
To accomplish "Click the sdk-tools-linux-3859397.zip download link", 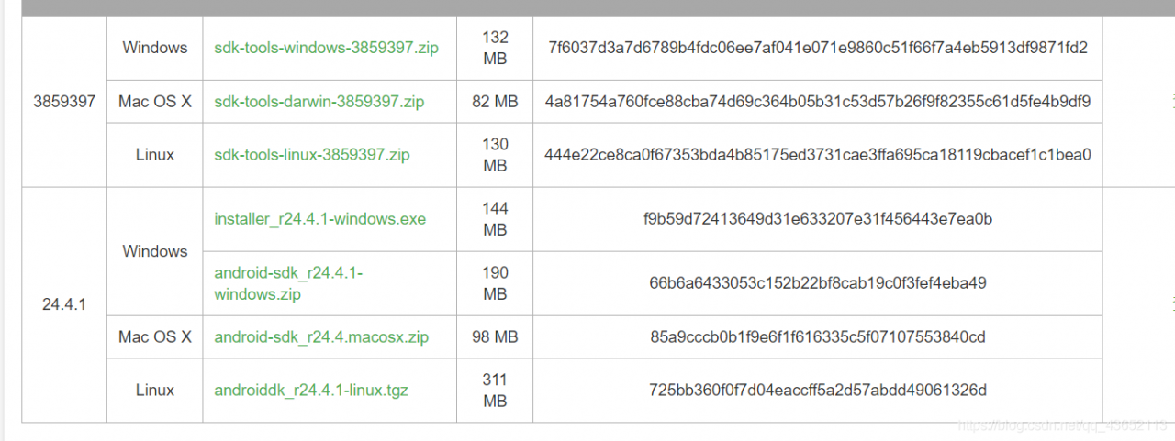I will [x=311, y=155].
